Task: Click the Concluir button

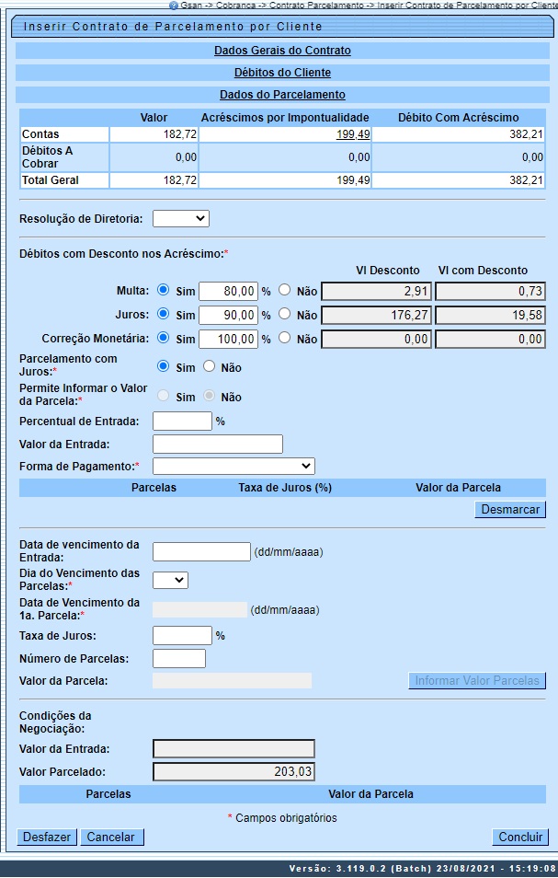Action: tap(520, 838)
